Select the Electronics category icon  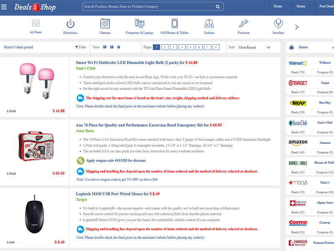(70, 23)
